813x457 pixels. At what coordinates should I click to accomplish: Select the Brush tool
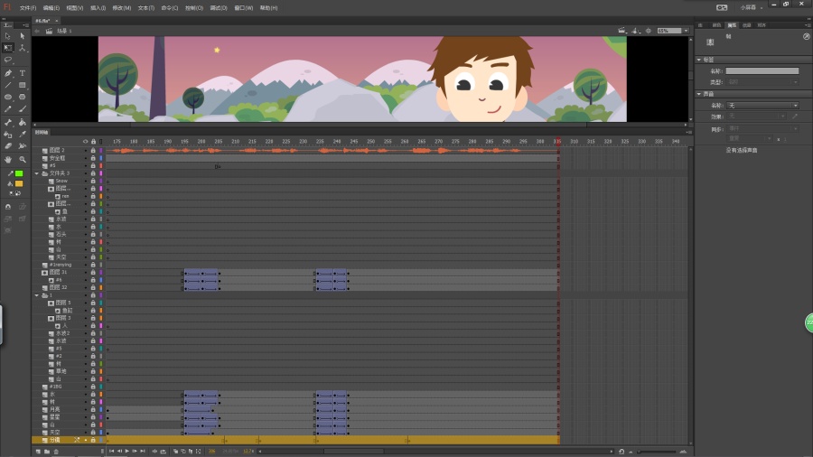point(23,108)
